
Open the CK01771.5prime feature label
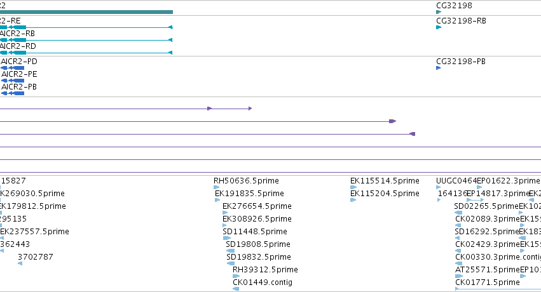[488, 282]
